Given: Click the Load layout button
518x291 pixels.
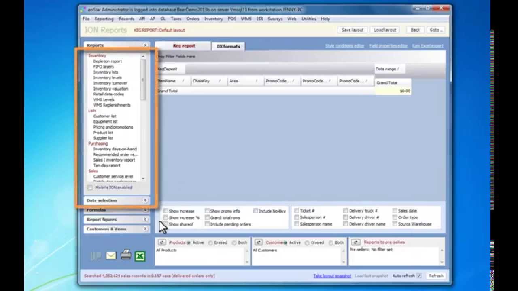Looking at the screenshot, I should coord(385,30).
